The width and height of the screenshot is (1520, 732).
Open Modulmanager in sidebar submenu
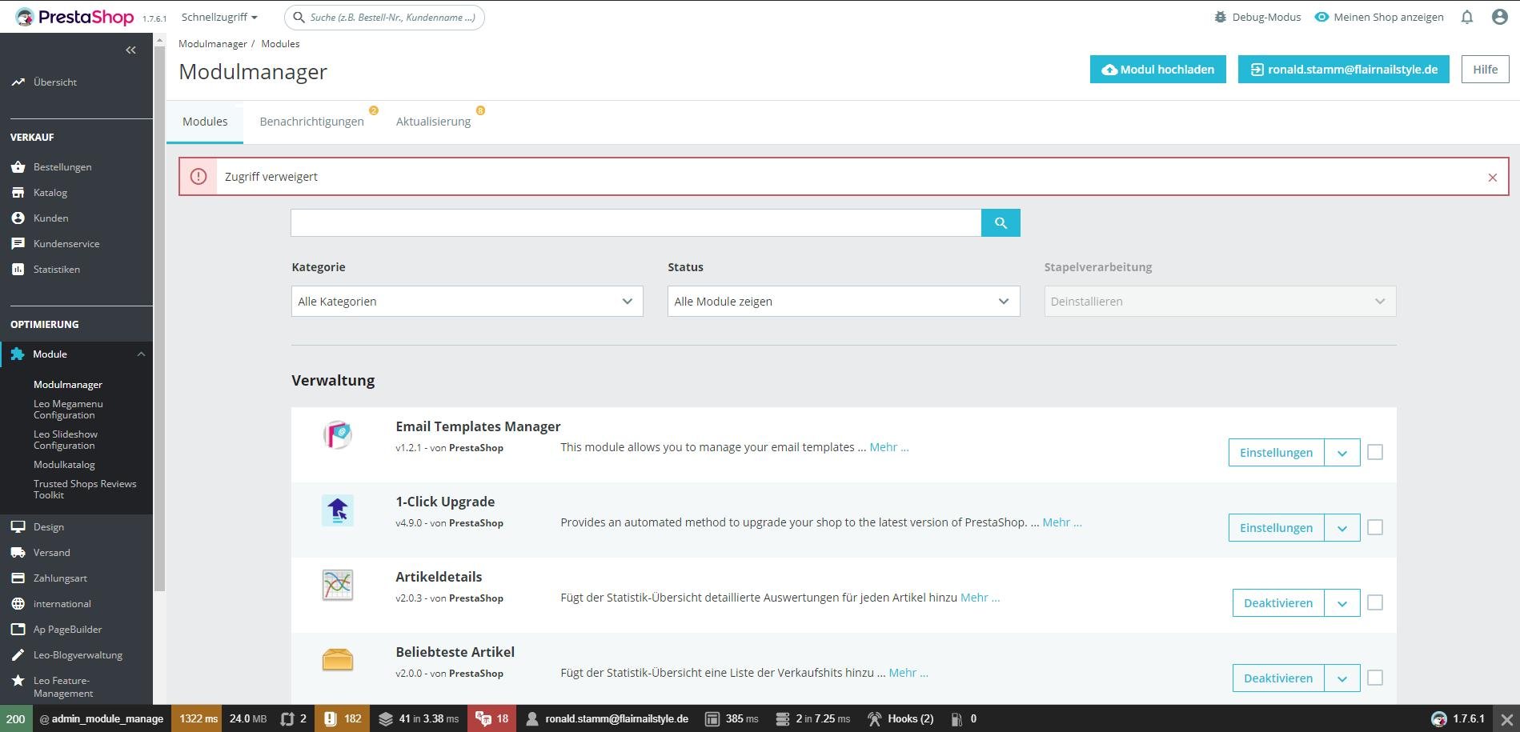(x=68, y=385)
